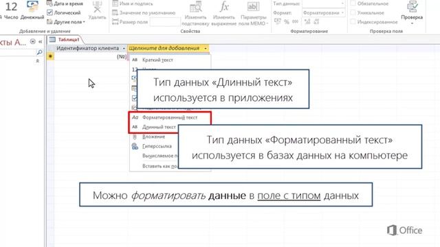
Task: Open Имя и подпись field properties
Action: [133, 3]
